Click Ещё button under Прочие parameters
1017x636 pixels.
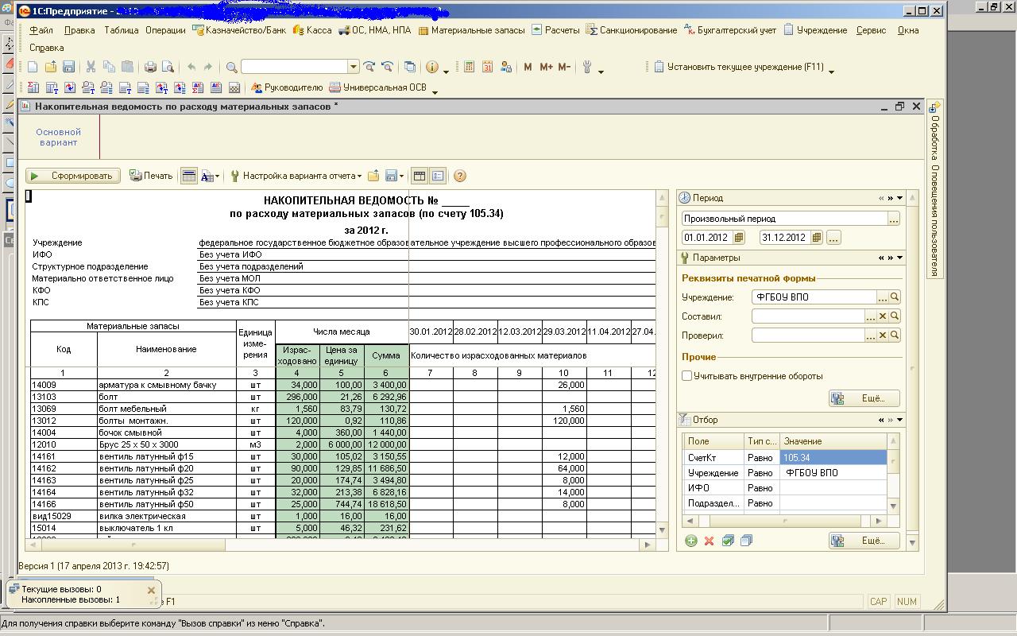[x=864, y=398]
